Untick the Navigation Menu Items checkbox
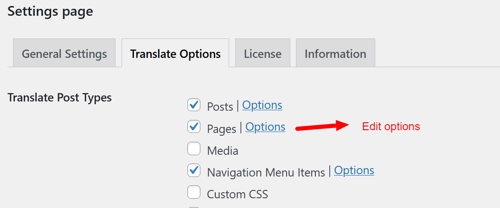This screenshot has width=500, height=208. tap(193, 170)
